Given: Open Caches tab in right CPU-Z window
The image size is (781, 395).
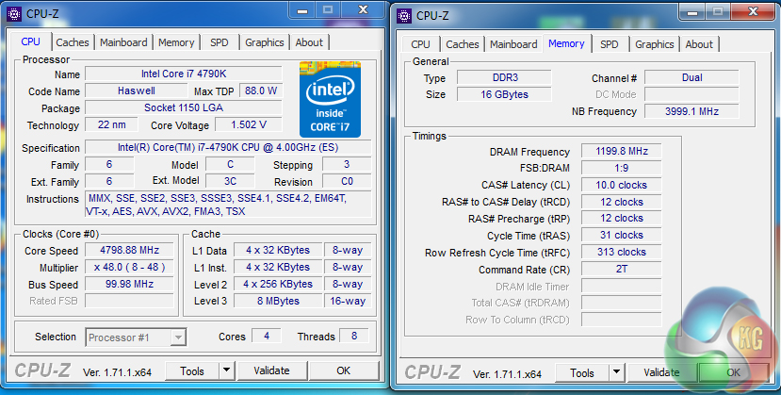Looking at the screenshot, I should pos(463,43).
